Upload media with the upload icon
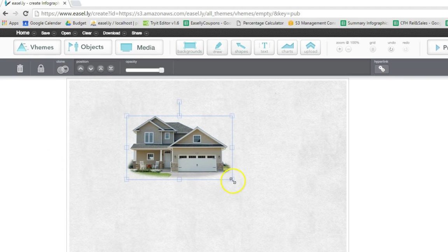448x252 pixels. click(310, 47)
